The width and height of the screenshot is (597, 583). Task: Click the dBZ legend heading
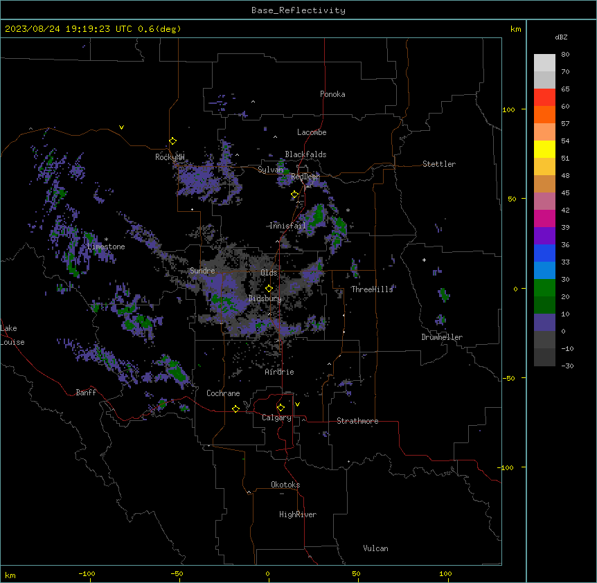561,37
